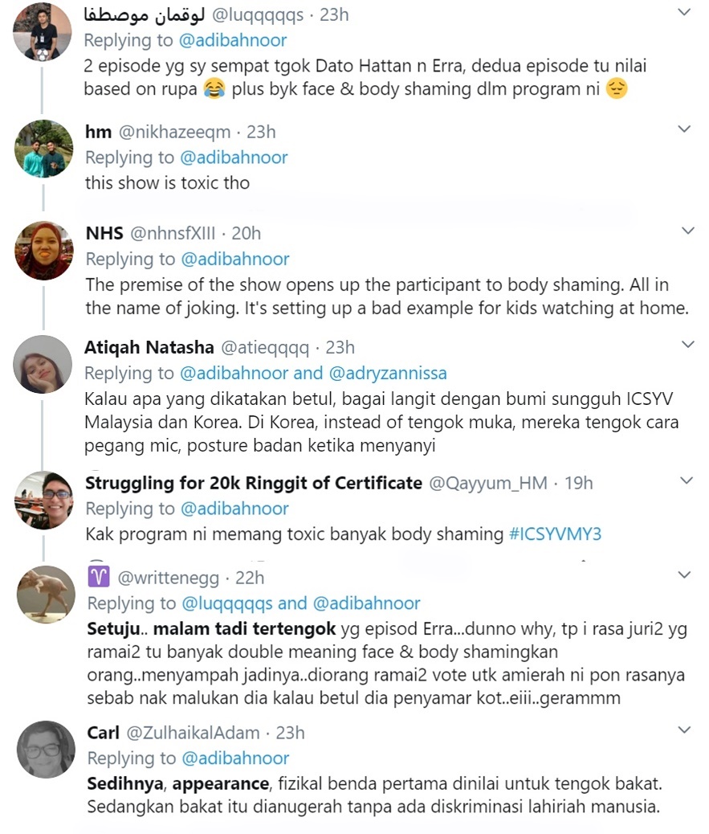Click @writtenegg's avatar image
709x834 pixels.
pos(47,594)
